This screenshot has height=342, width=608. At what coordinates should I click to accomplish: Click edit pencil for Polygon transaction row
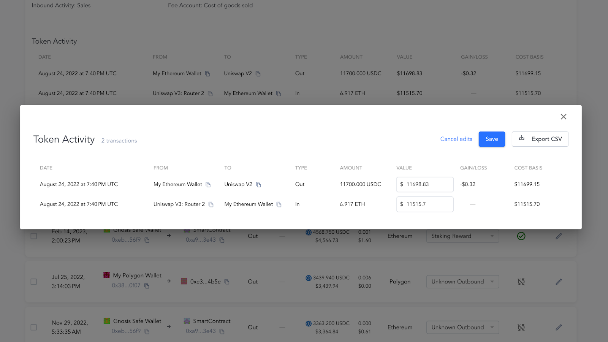[x=558, y=282]
